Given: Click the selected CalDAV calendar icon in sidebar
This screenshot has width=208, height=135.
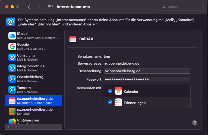Looking at the screenshot, I should coord(12,101).
